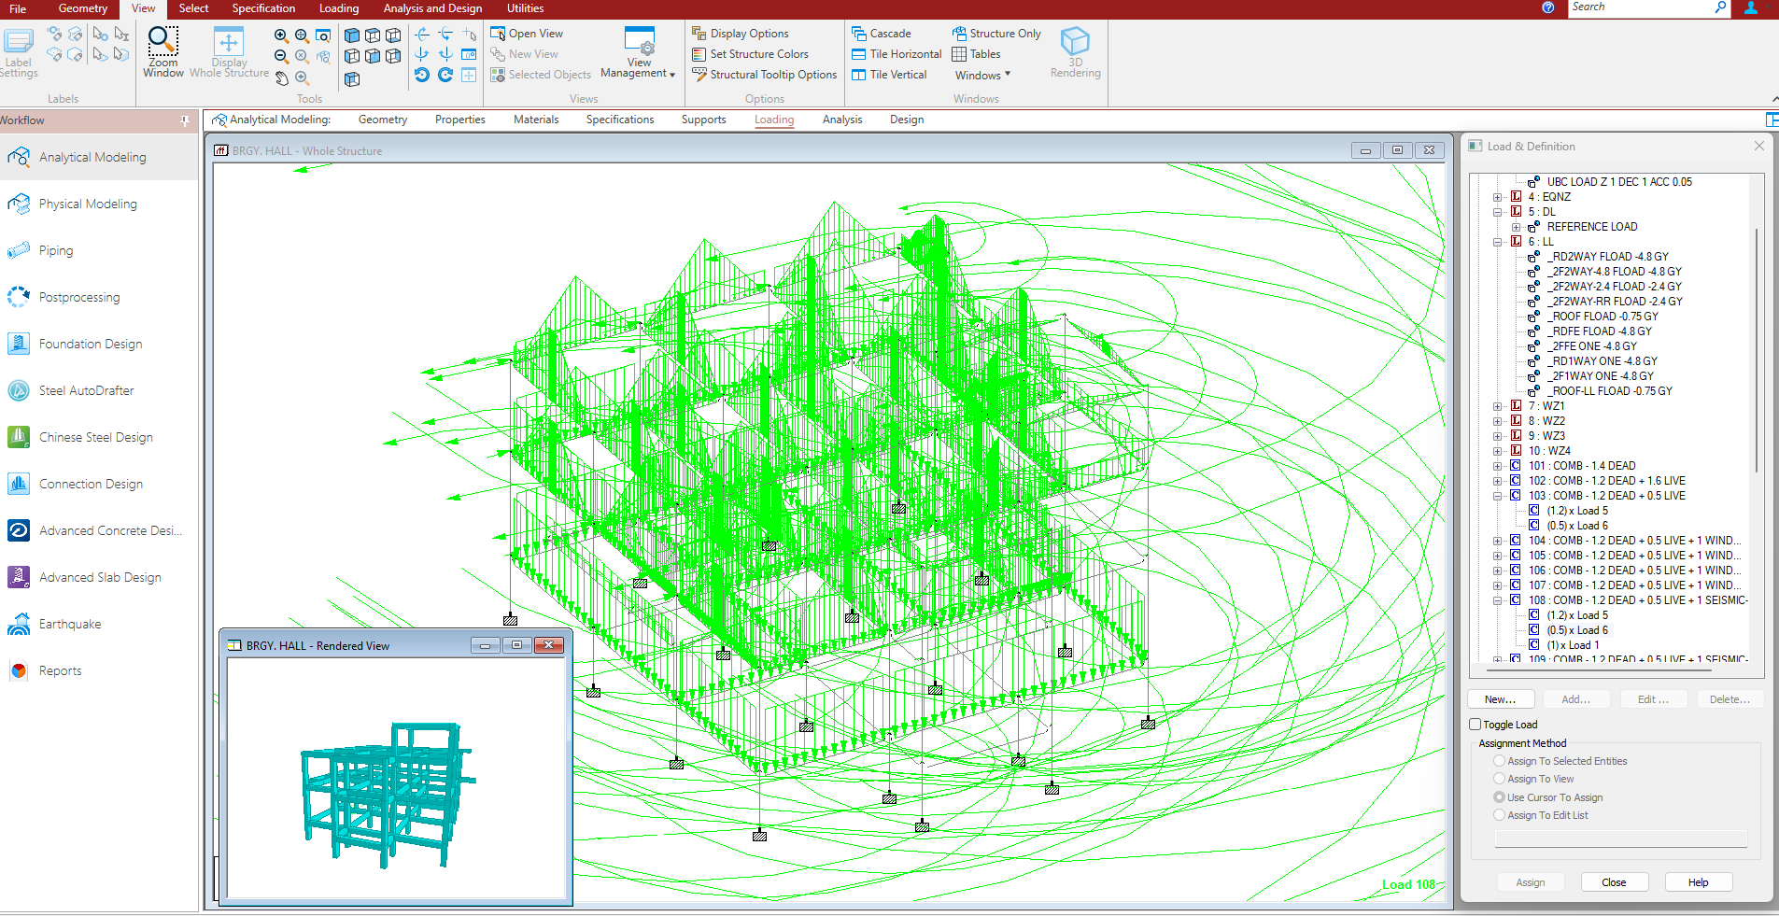Open Earthquake workflow
This screenshot has width=1779, height=916.
(x=70, y=624)
